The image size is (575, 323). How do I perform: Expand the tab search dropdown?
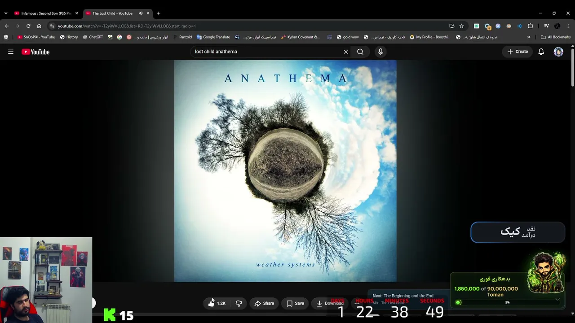pyautogui.click(x=6, y=13)
